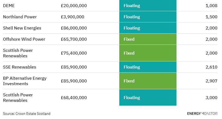Screen dimensions: 222x119
Task: Click the SSE Renewables company name
Action: [20, 67]
